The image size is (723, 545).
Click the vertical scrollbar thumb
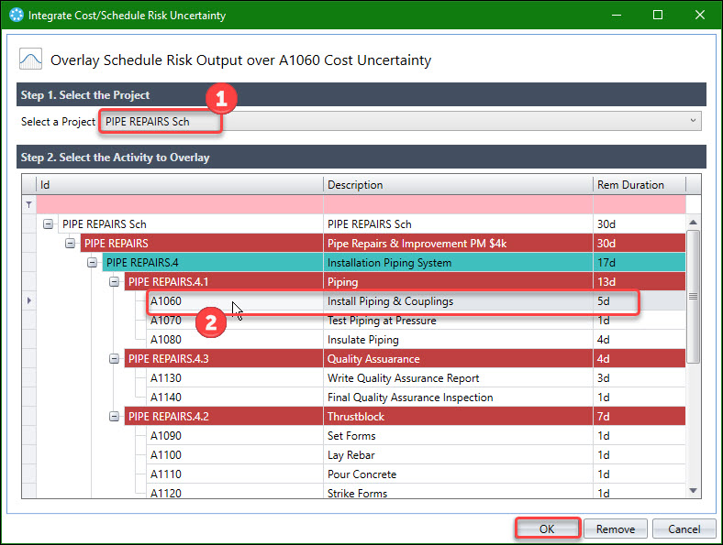tap(693, 297)
